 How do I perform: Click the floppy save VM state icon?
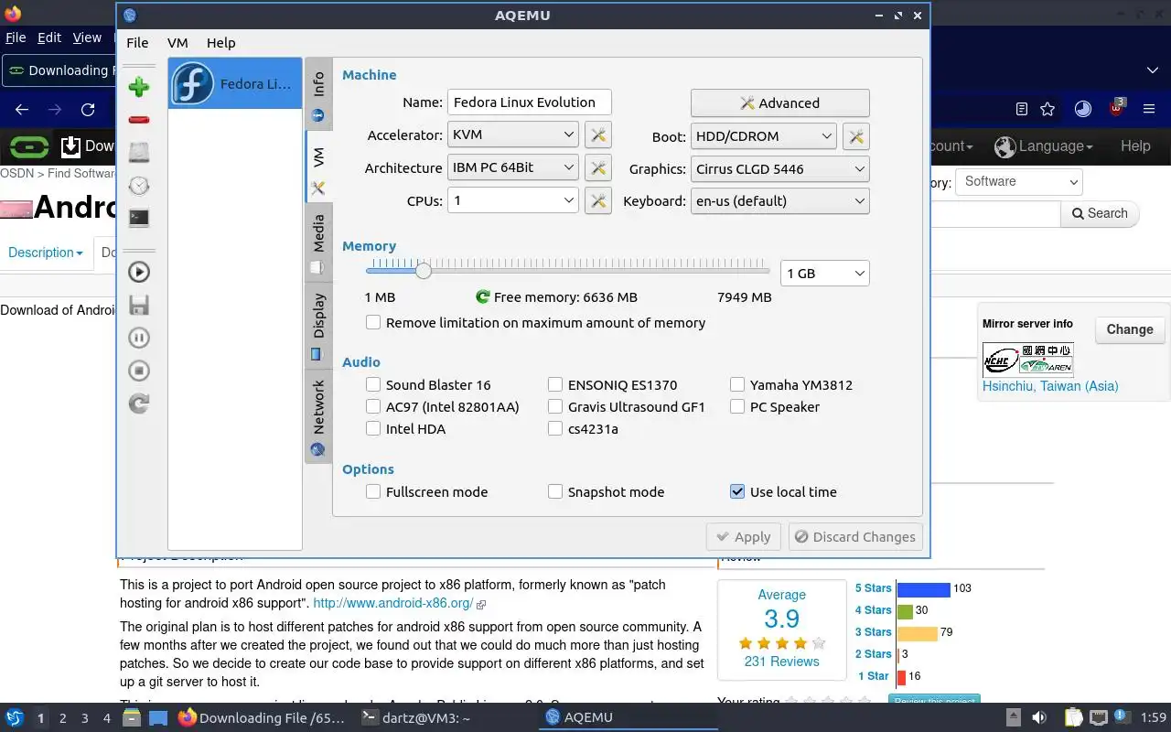[x=139, y=305]
